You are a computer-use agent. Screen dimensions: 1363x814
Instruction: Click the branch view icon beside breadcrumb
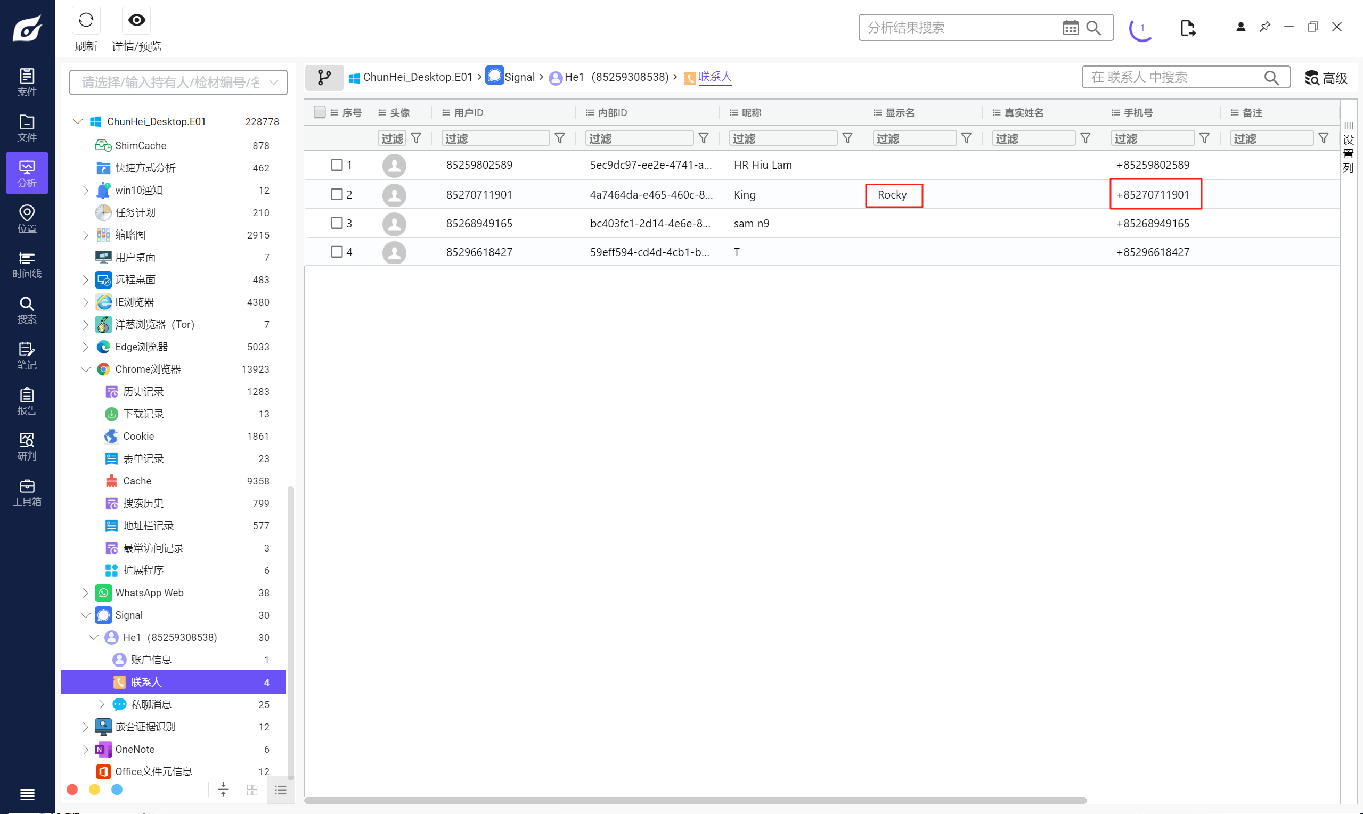(324, 77)
